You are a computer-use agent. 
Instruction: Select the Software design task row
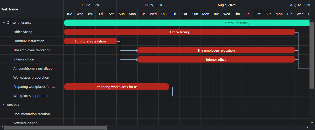(x=31, y=122)
